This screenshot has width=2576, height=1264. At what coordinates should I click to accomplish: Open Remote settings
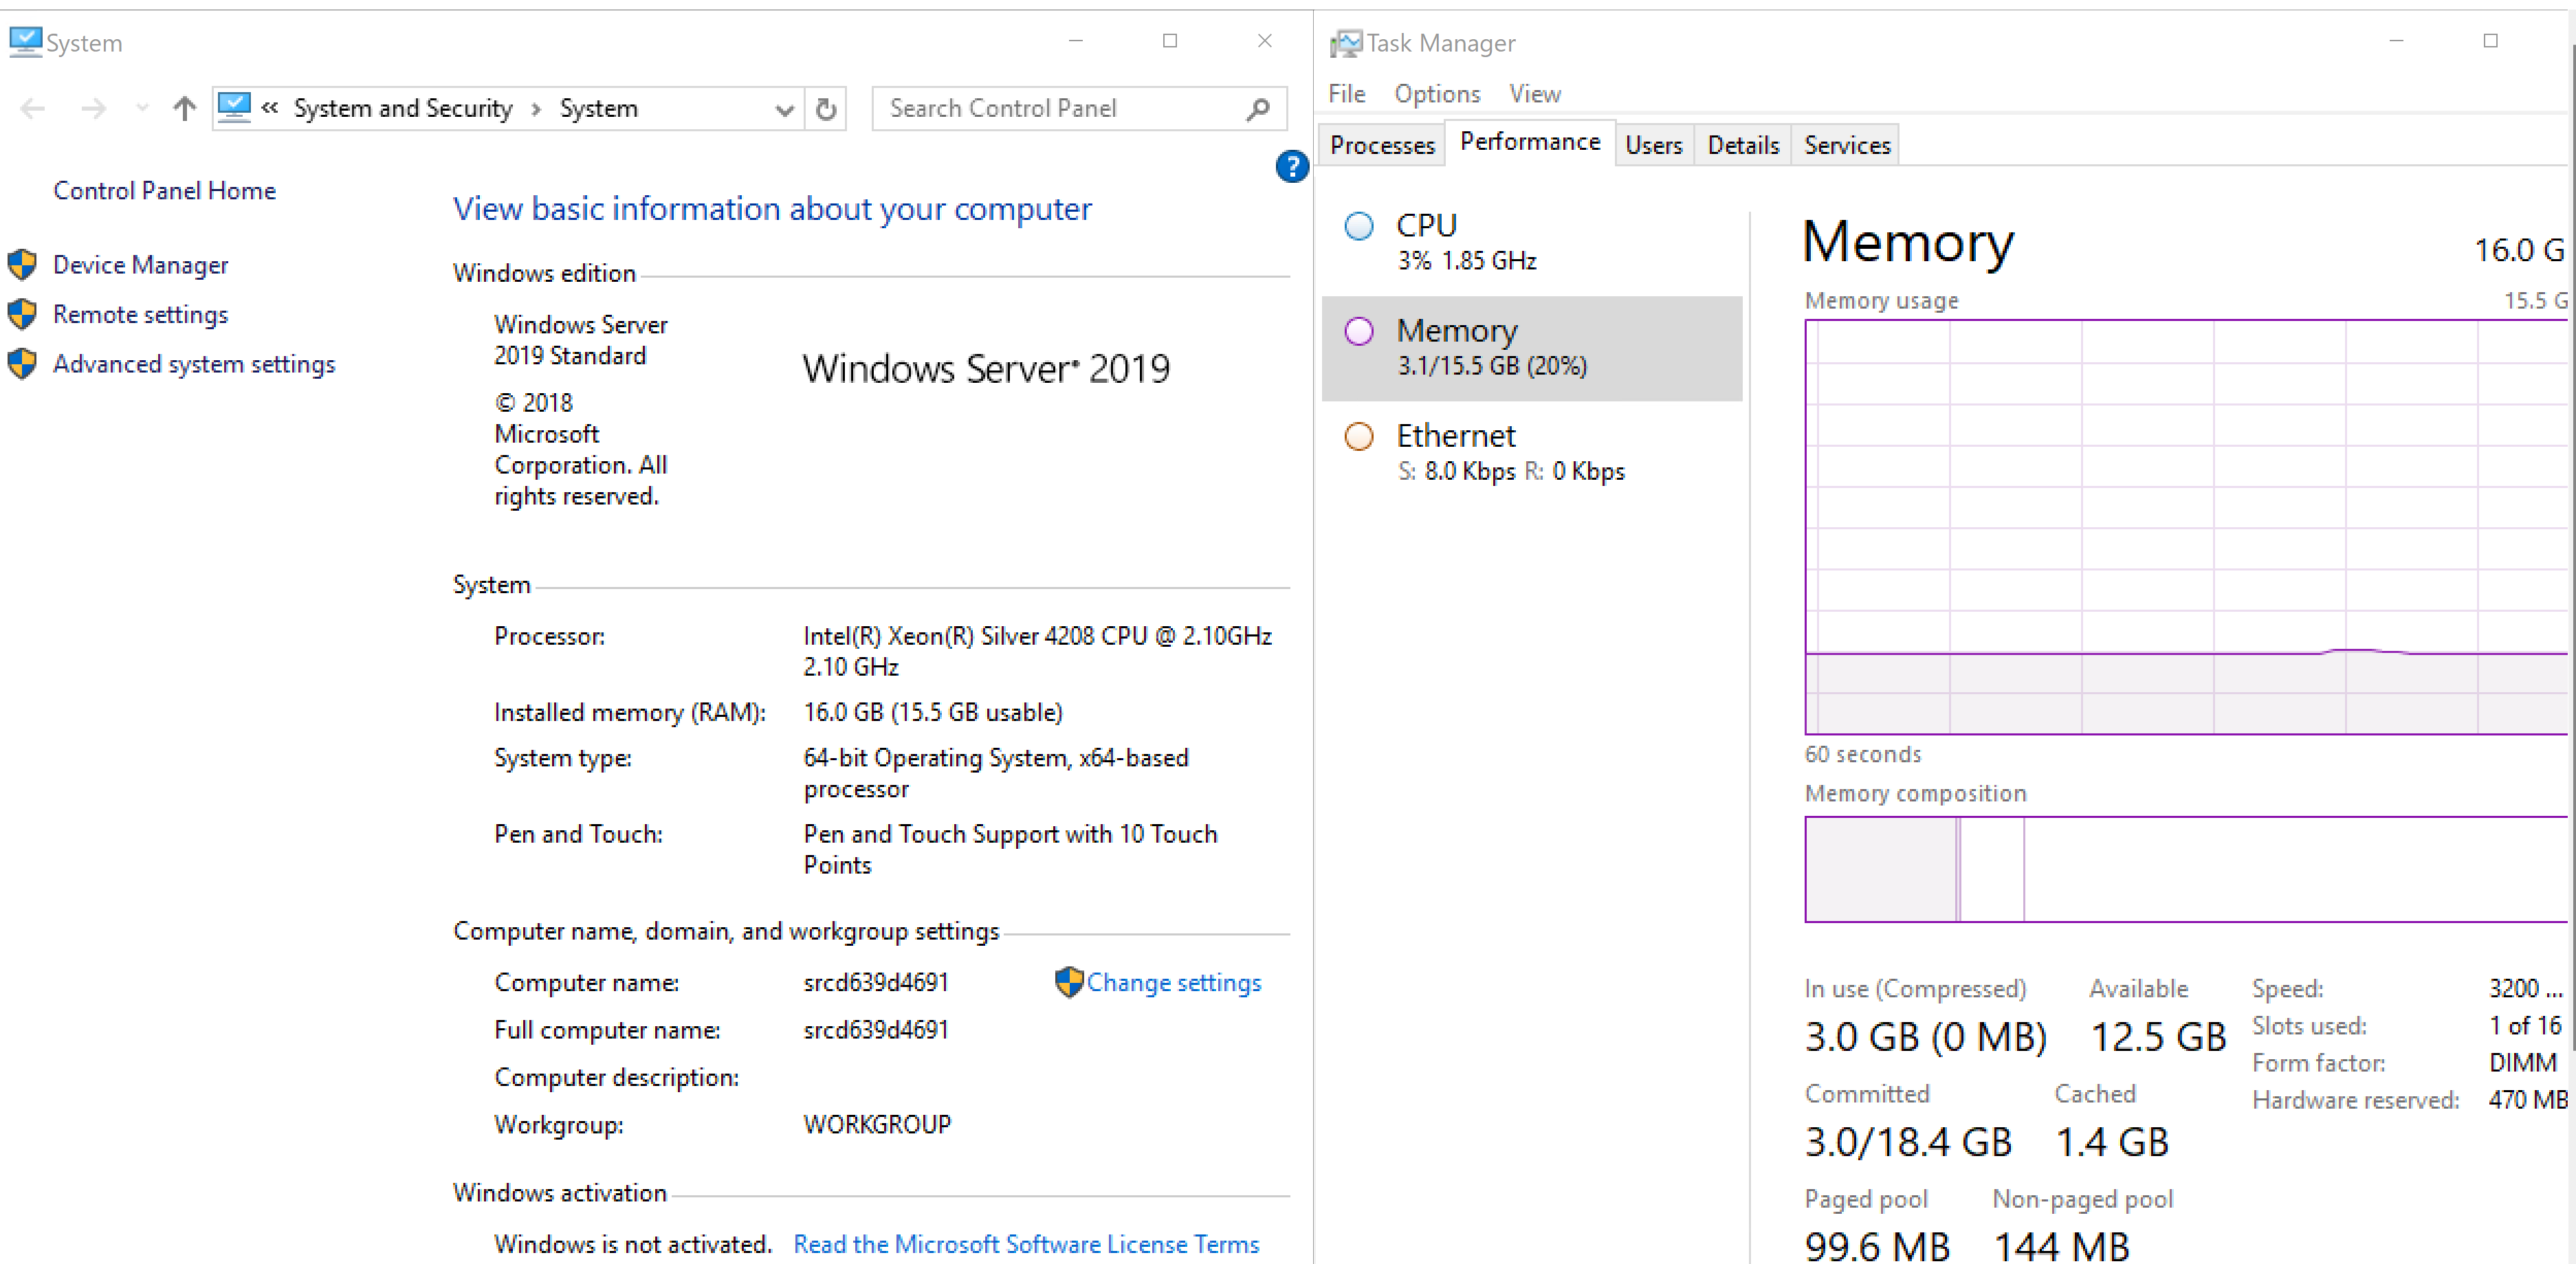pyautogui.click(x=141, y=315)
